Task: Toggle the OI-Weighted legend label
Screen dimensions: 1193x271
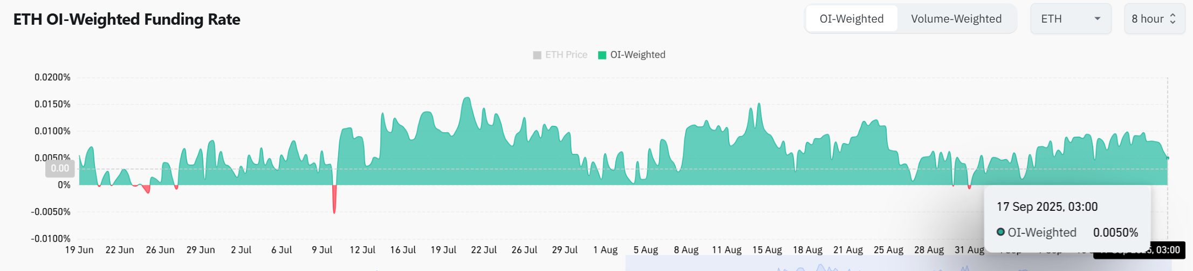Action: [x=637, y=55]
